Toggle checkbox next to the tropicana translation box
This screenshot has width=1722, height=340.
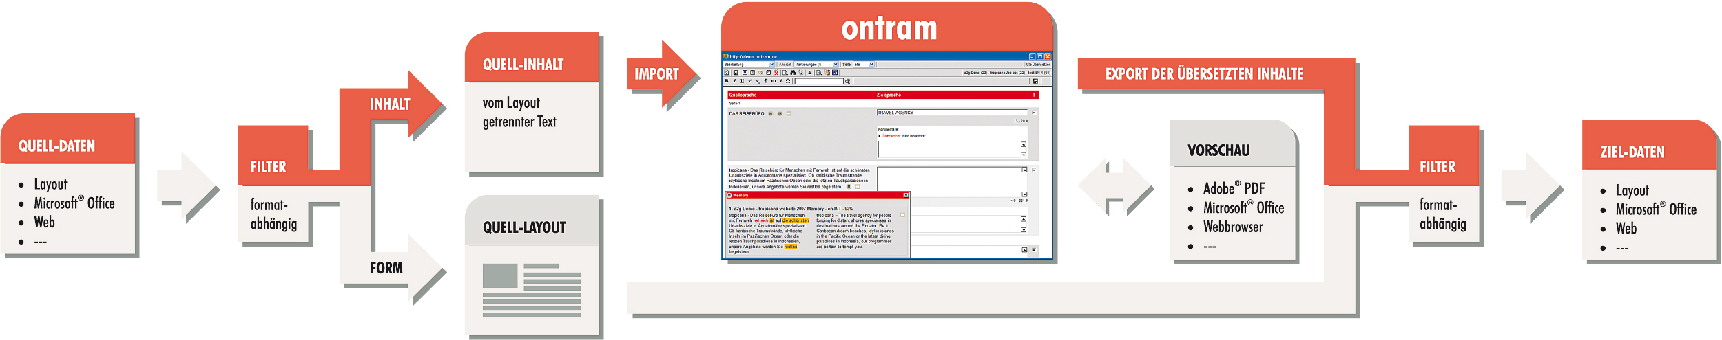pos(1034,169)
